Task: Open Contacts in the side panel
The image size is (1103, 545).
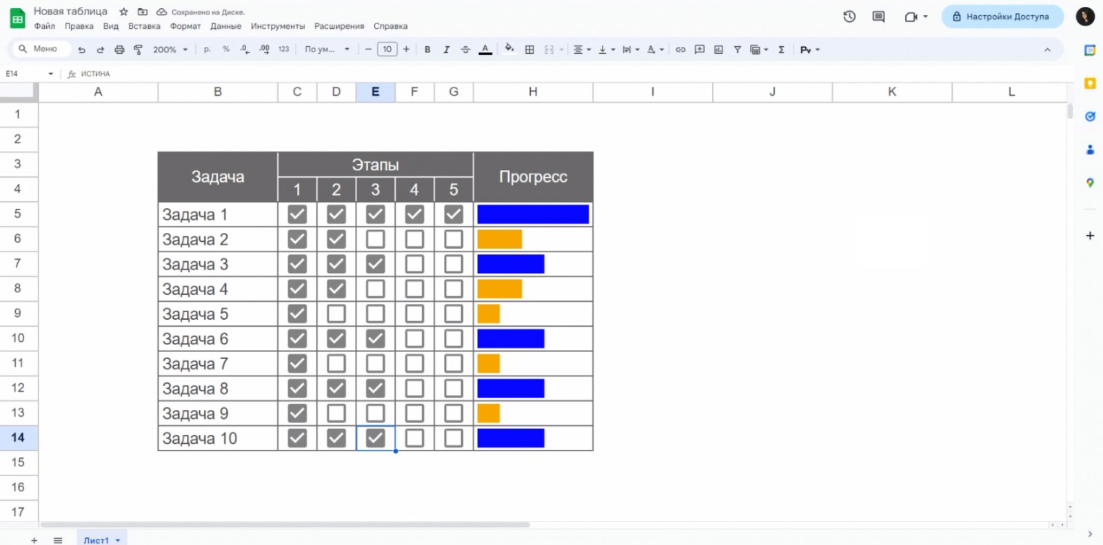Action: pyautogui.click(x=1090, y=150)
